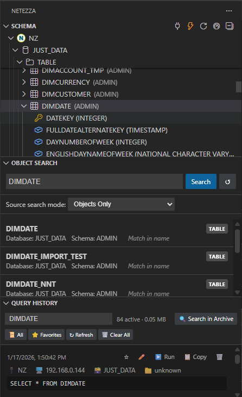
Task: Click the NZ connection logo icon
Action: point(21,38)
